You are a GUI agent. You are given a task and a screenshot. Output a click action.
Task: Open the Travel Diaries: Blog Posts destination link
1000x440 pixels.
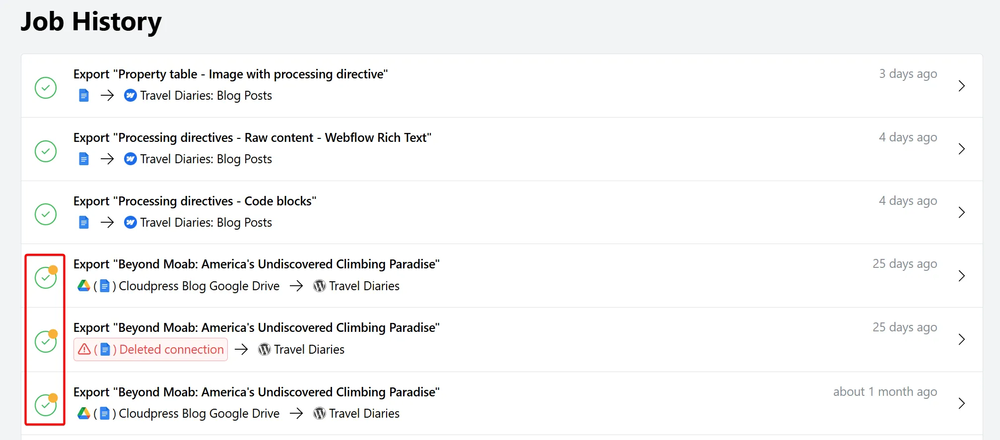coord(206,95)
